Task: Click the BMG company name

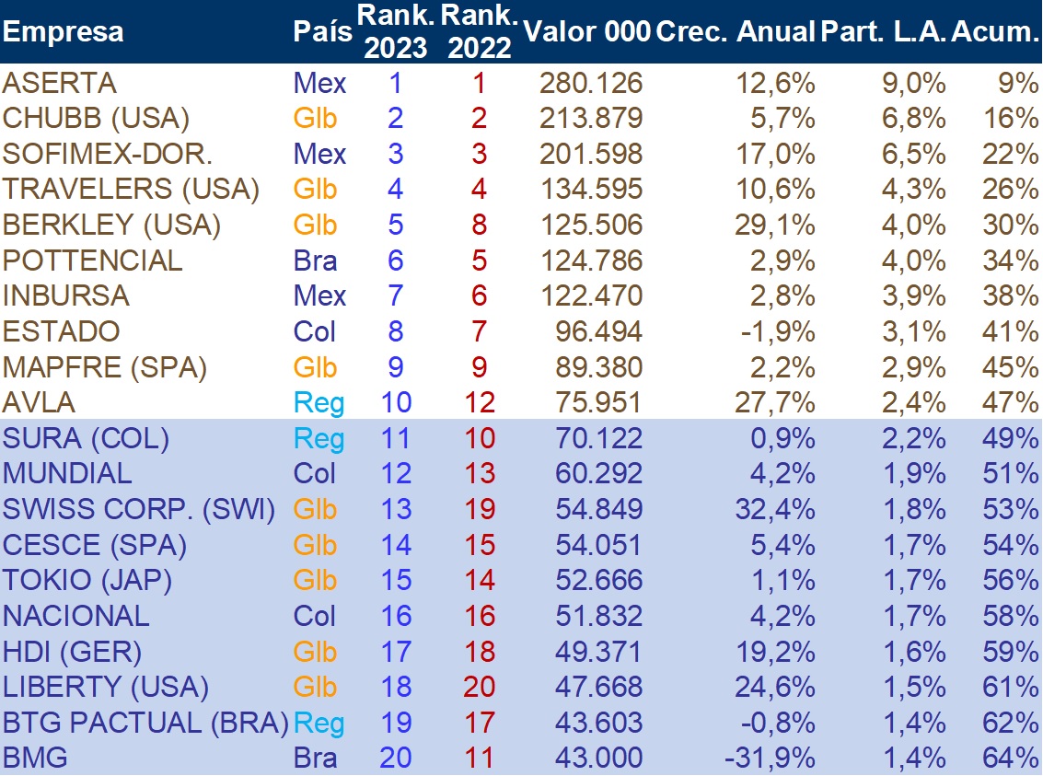Action: [35, 758]
